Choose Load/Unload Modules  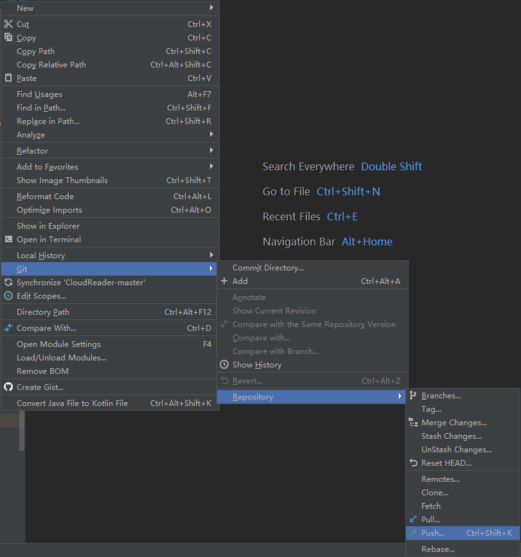[110, 357]
